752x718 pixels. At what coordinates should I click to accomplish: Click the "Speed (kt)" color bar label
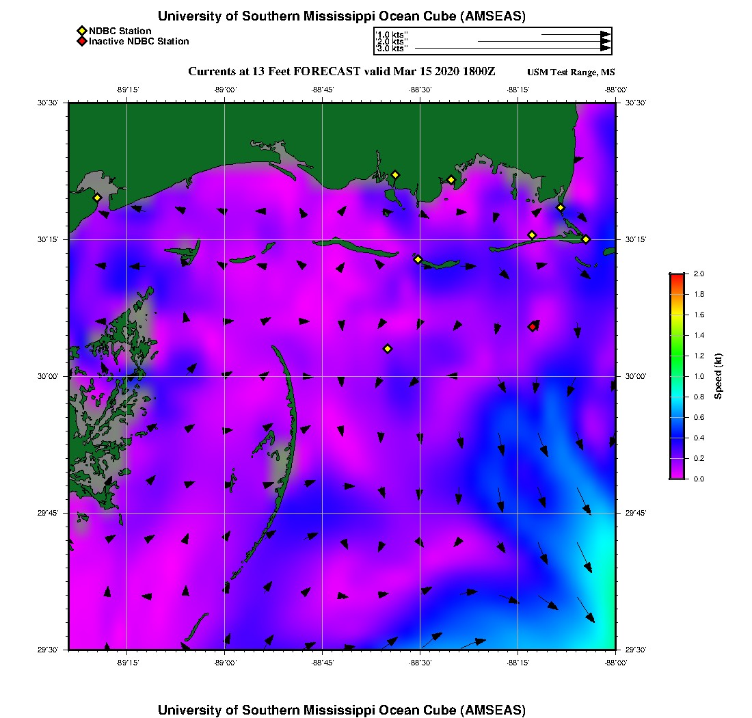[x=718, y=376]
